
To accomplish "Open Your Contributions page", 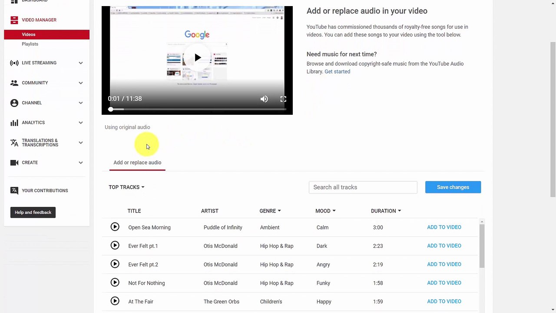I will coord(45,190).
